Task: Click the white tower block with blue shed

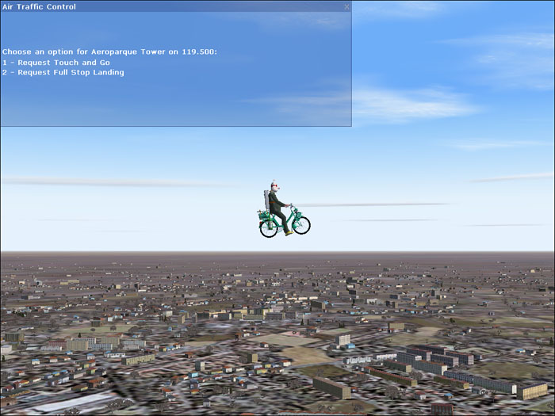Action: pyautogui.click(x=343, y=340)
